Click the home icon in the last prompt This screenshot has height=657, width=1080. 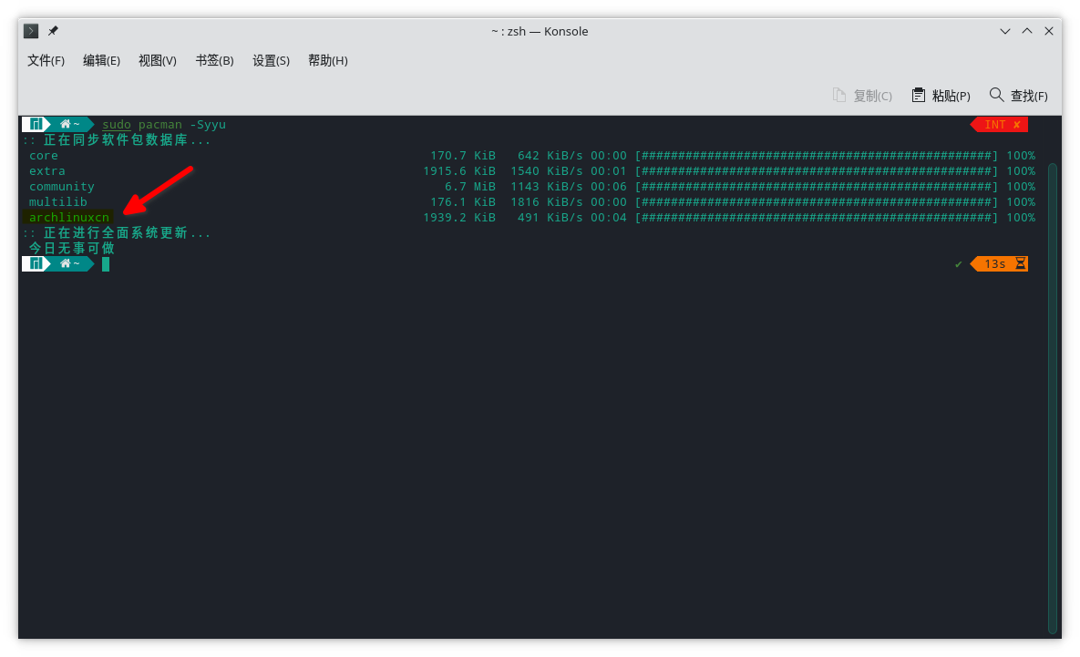66,263
